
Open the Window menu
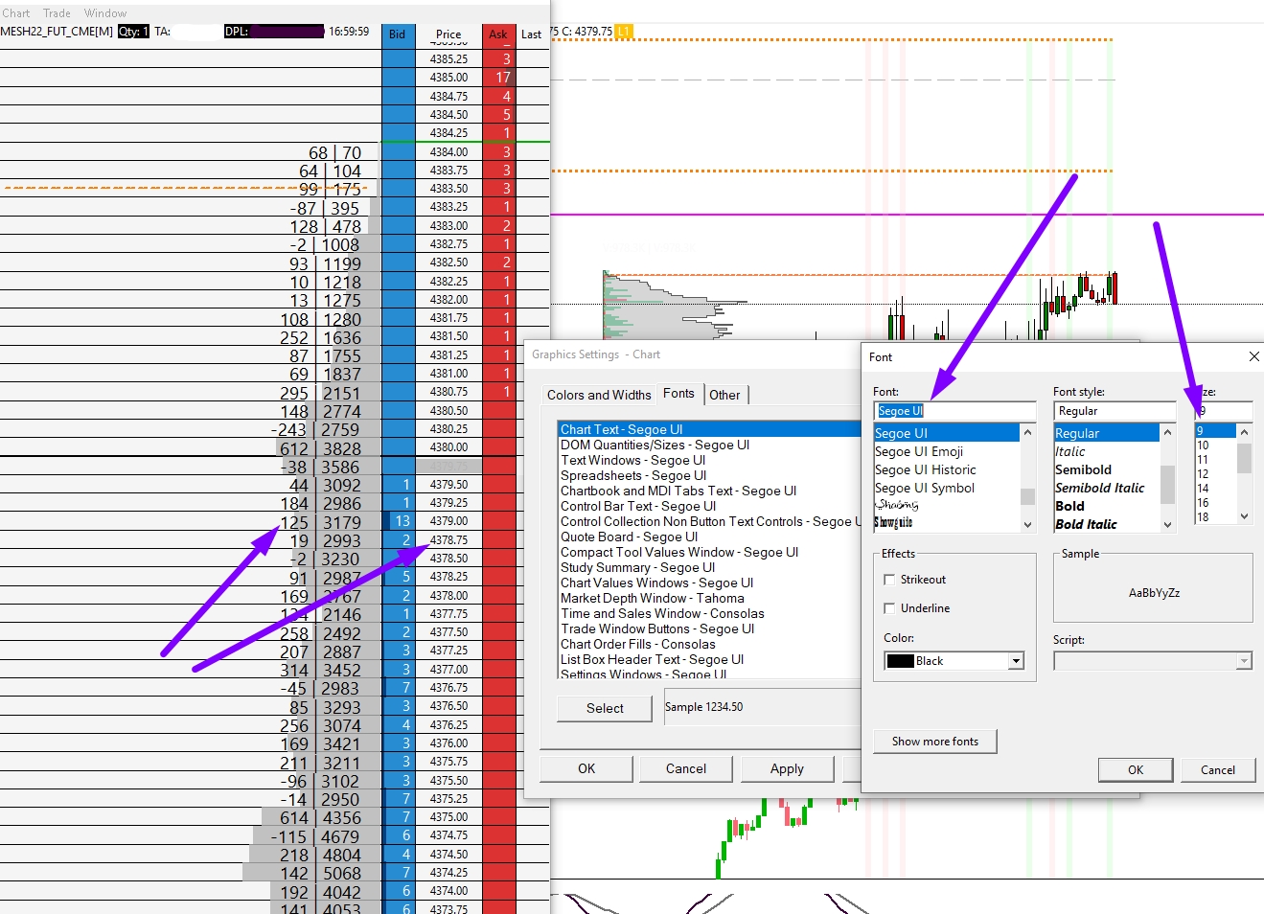coord(105,12)
